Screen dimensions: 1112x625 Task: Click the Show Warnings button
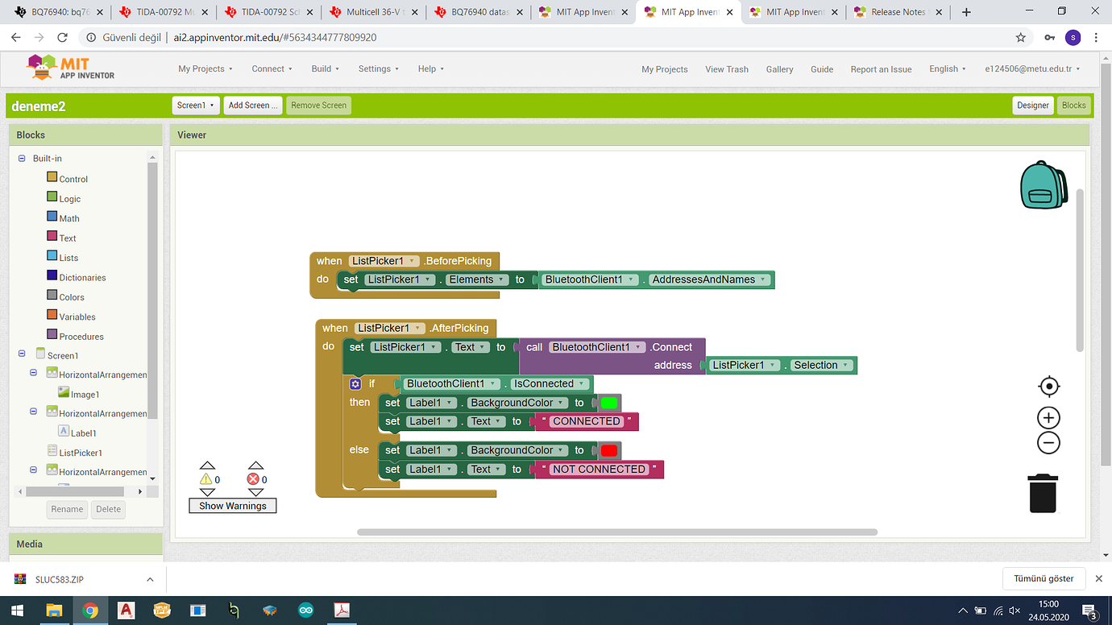coord(232,506)
